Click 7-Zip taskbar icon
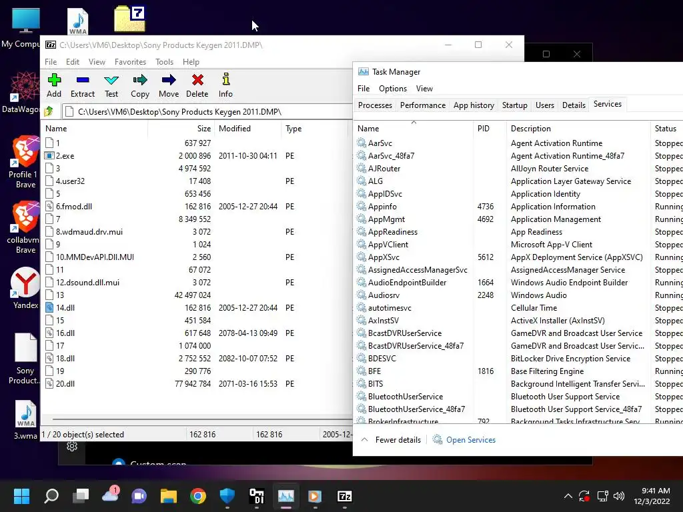The height and width of the screenshot is (512, 683). pos(345,496)
